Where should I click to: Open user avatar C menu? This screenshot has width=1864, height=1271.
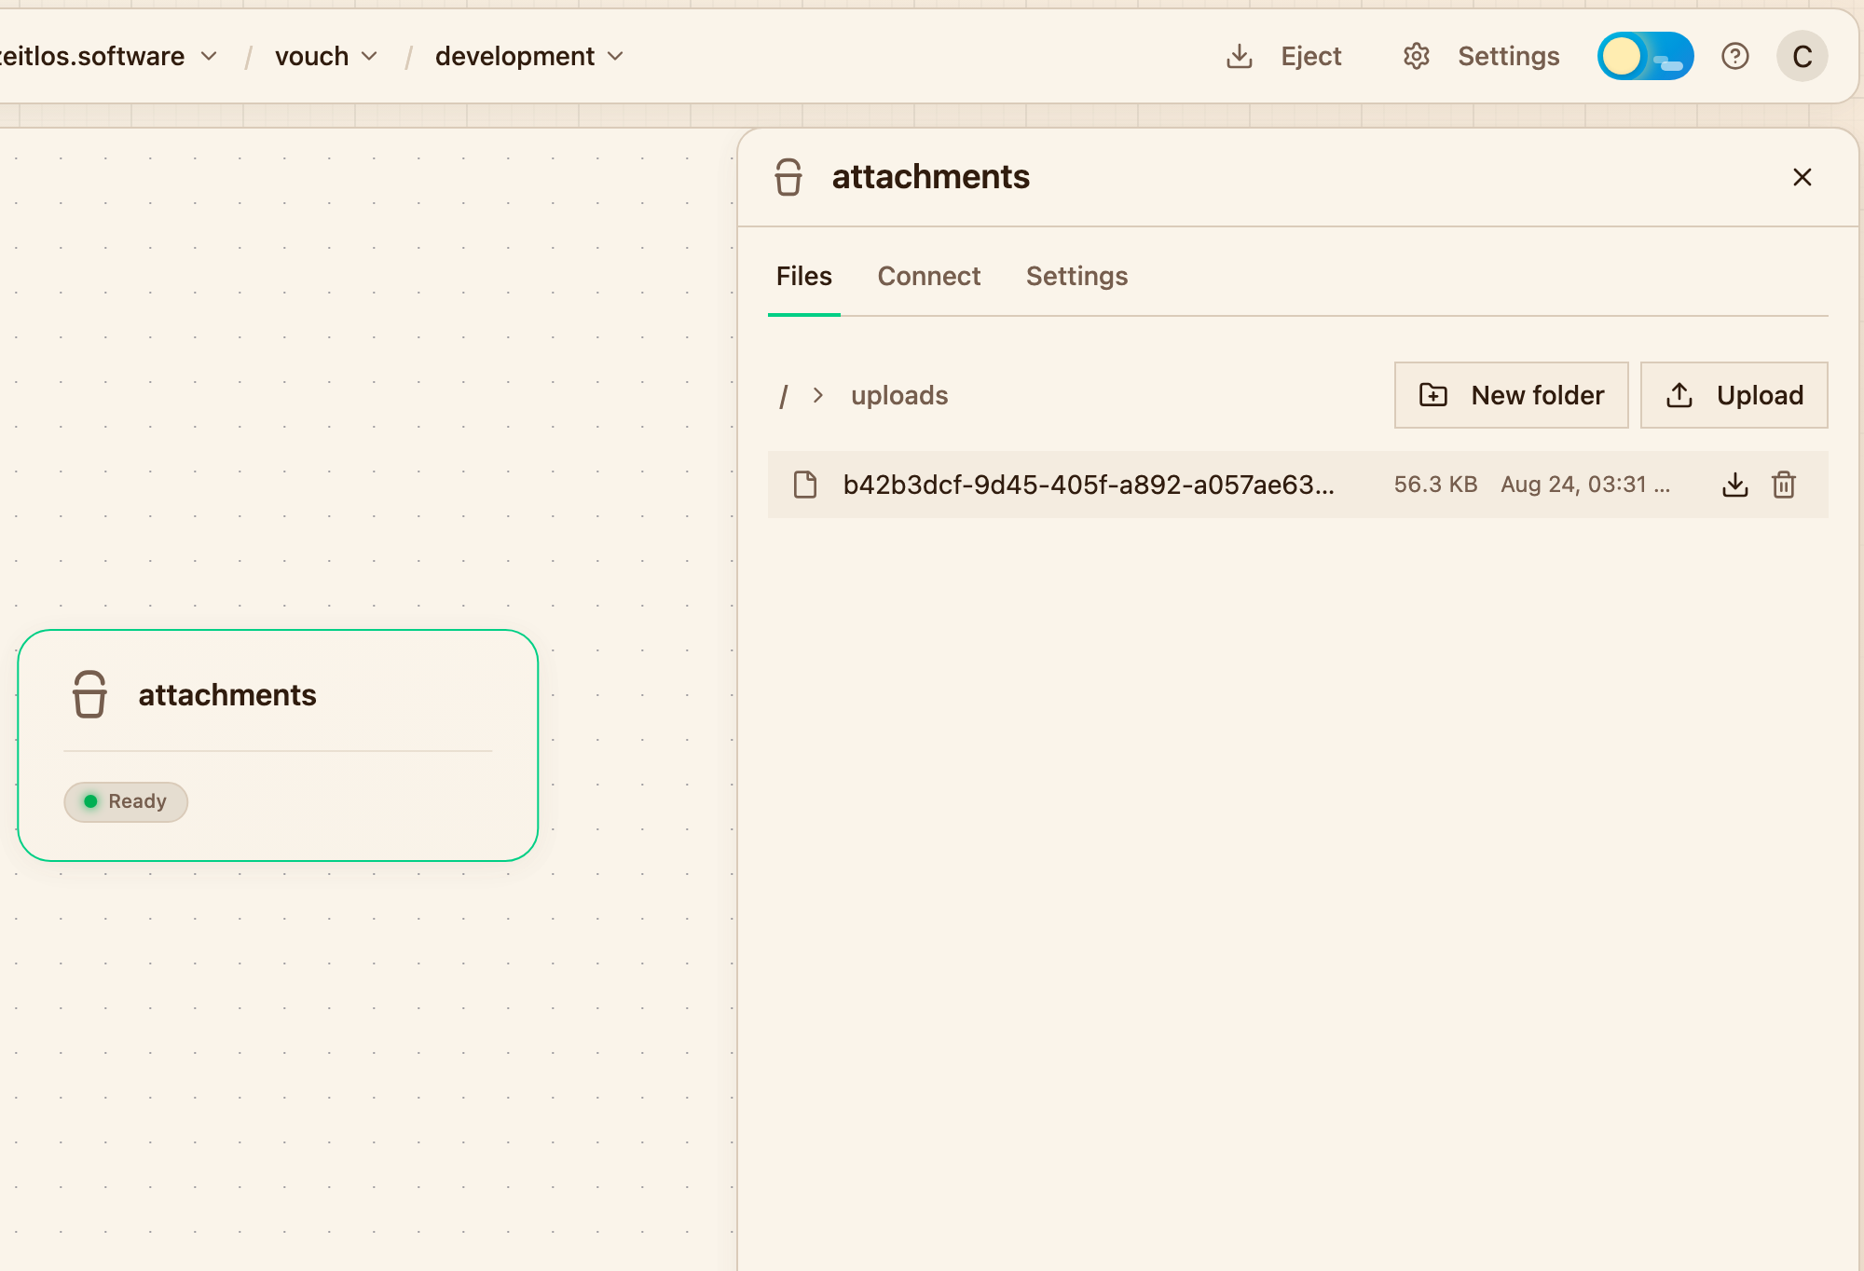(1802, 57)
